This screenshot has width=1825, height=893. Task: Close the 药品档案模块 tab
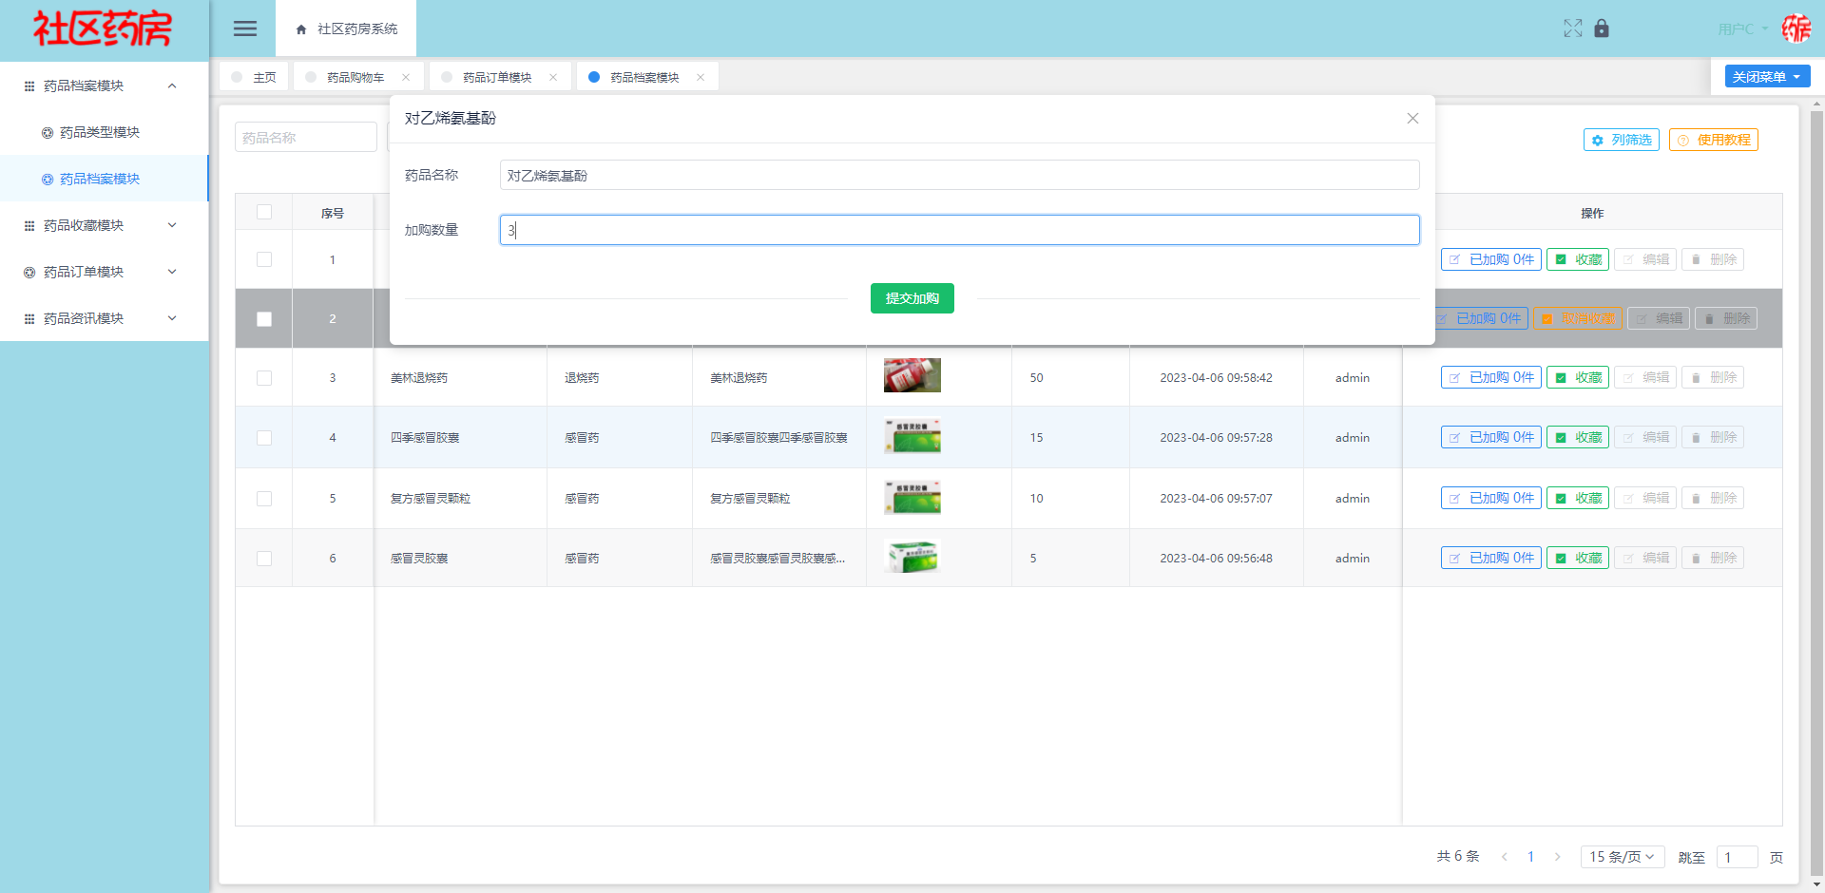click(701, 77)
